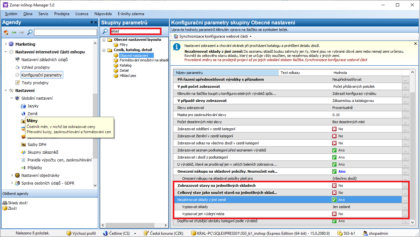Click the green back arrow in Agendy
This screenshot has height=237, width=420.
click(x=14, y=32)
